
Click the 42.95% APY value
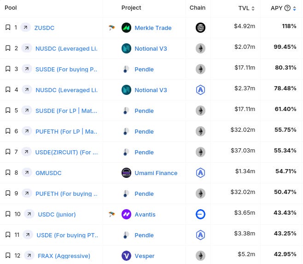coord(285,254)
